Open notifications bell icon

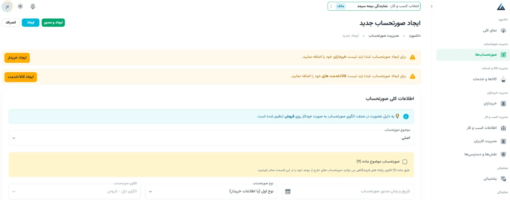point(33,6)
